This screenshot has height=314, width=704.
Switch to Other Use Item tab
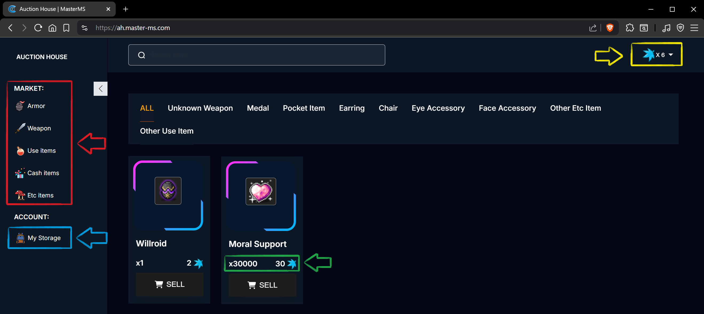[166, 131]
